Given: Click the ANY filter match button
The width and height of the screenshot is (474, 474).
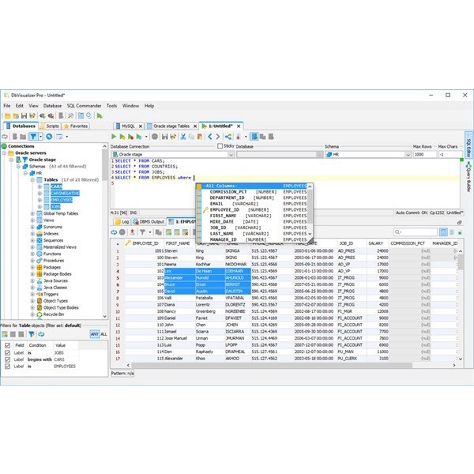Looking at the screenshot, I should (x=94, y=334).
